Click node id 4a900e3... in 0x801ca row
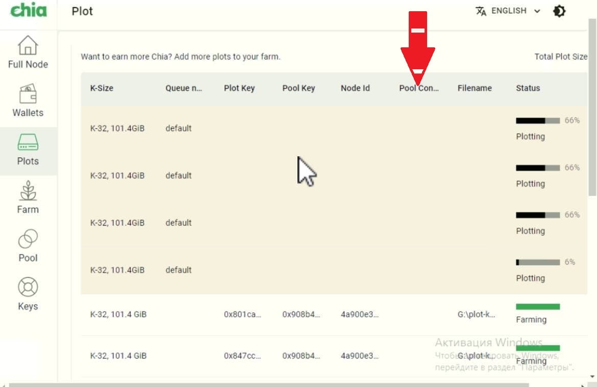This screenshot has width=597, height=387. coord(359,315)
